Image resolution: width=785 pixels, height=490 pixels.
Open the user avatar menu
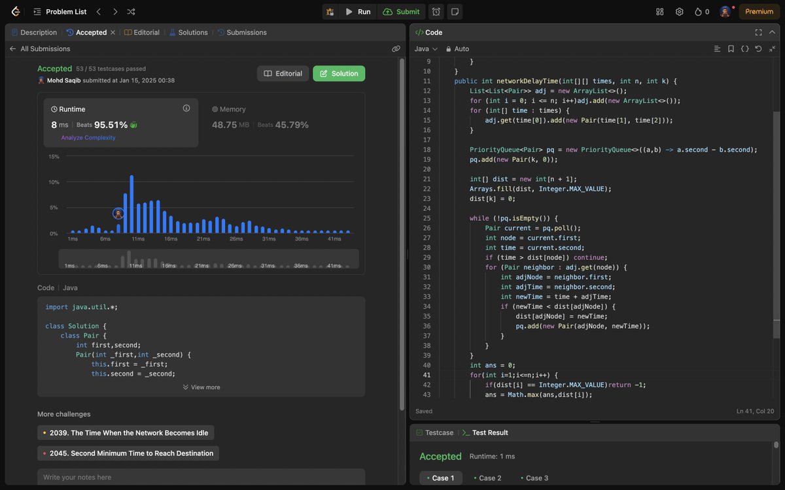pyautogui.click(x=725, y=12)
